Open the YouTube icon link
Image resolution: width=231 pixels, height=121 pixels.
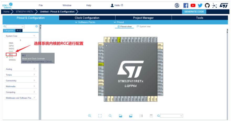[x=193, y=5]
